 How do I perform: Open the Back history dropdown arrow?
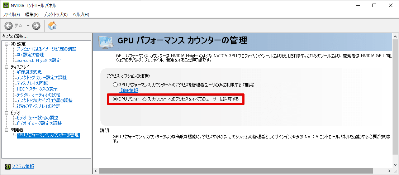tap(28, 26)
